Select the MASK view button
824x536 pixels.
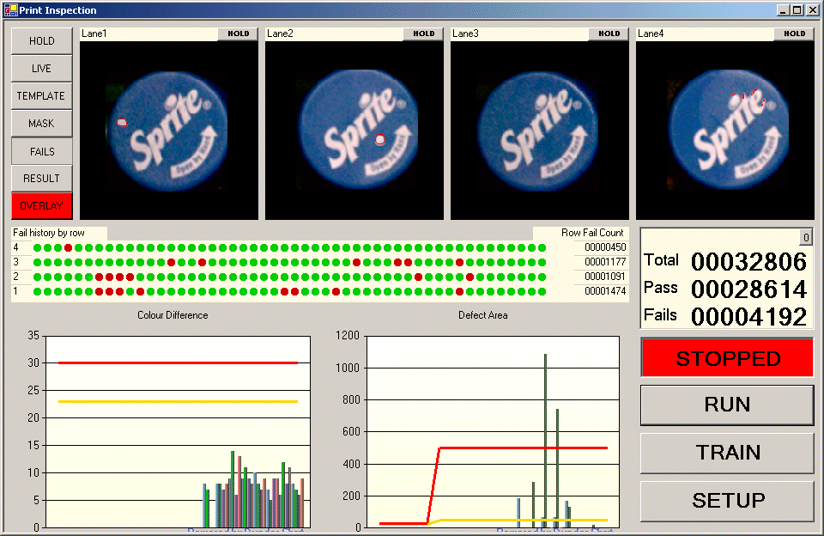click(42, 124)
